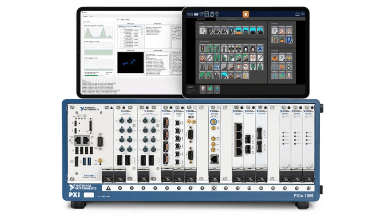Select the lane merge tile

point(260,67)
